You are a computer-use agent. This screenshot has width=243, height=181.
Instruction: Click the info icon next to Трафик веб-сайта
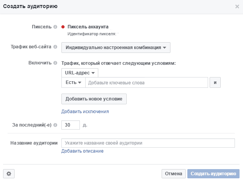click(55, 47)
